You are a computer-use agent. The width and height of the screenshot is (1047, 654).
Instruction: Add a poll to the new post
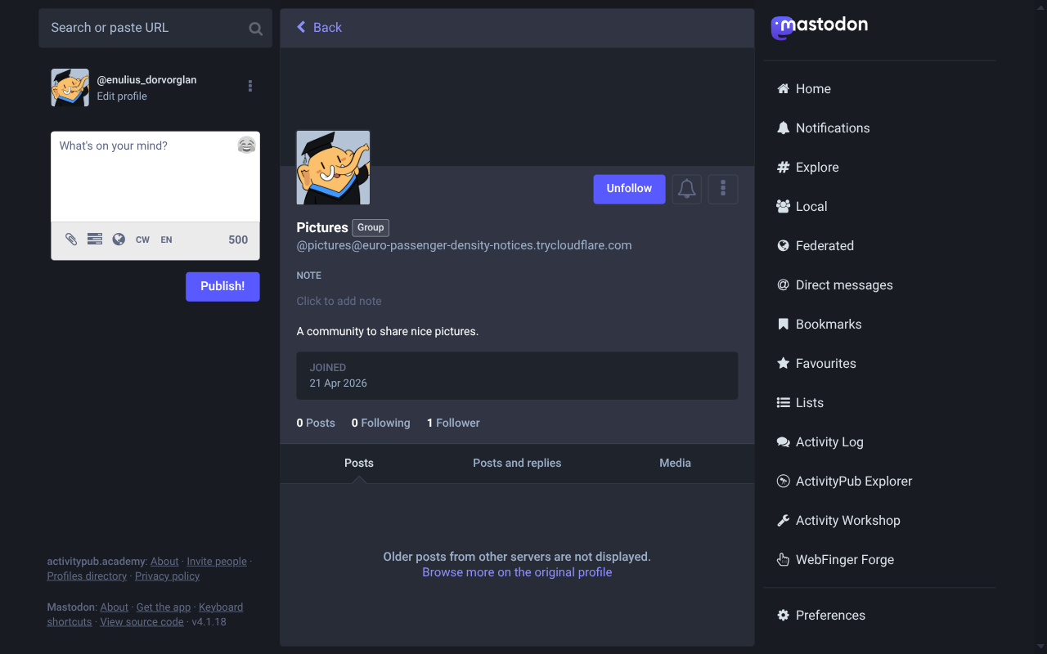coord(94,239)
